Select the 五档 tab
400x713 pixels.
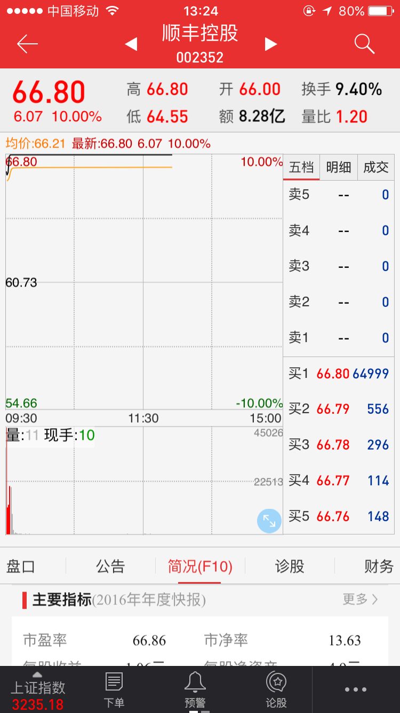click(x=301, y=167)
